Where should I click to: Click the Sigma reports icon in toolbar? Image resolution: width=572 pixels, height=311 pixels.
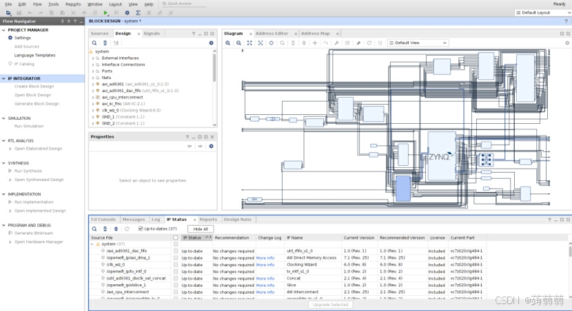coord(139,13)
